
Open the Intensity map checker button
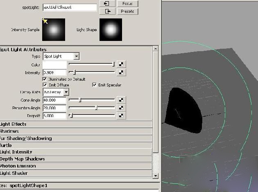(x=121, y=72)
